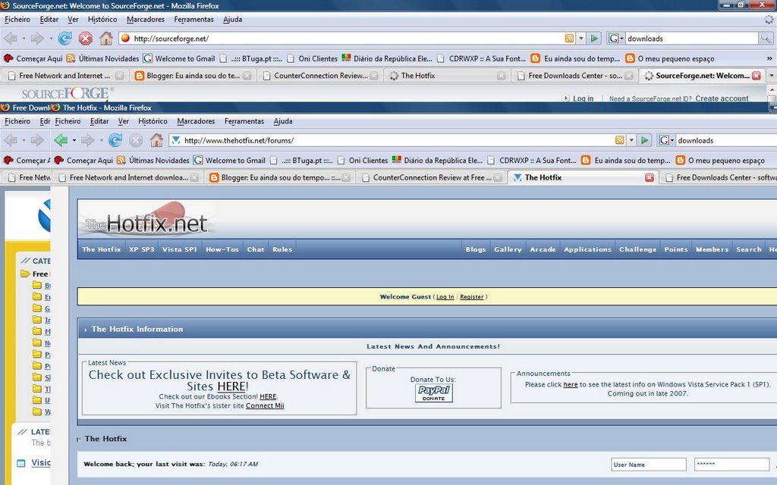The height and width of the screenshot is (485, 777).
Task: Switch to Blogger tab in The Hotfix window
Action: (x=280, y=177)
